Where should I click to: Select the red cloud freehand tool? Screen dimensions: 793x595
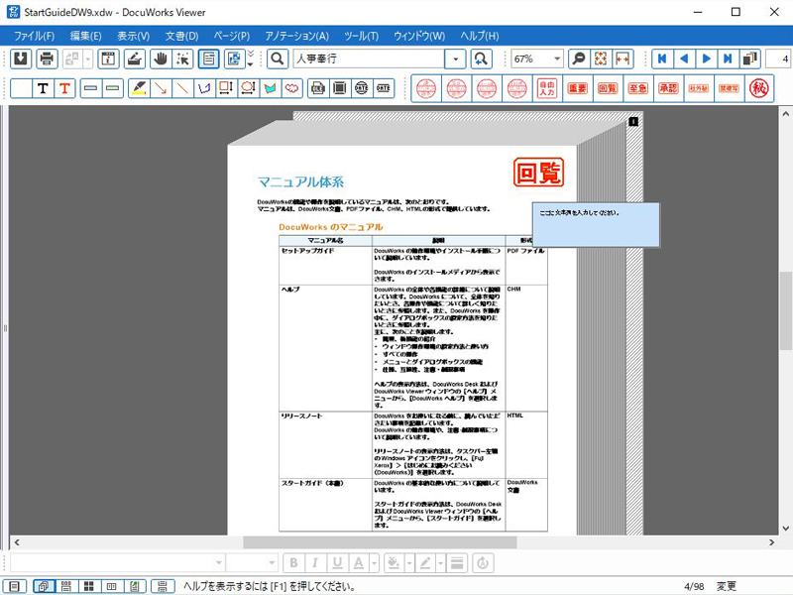point(291,88)
